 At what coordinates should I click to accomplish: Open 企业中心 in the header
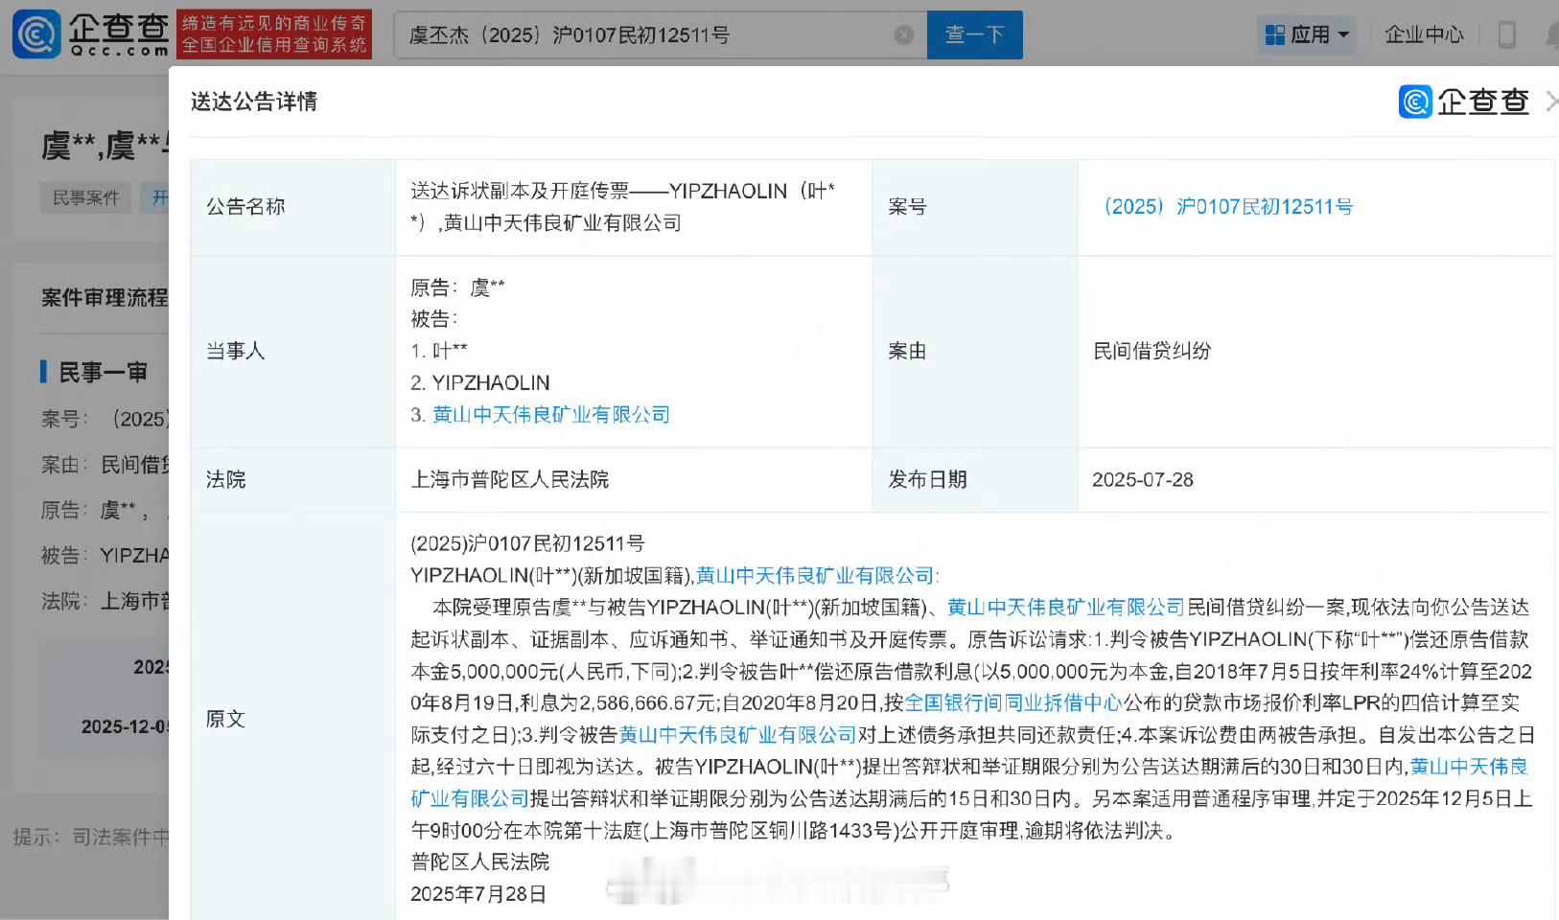click(1424, 35)
